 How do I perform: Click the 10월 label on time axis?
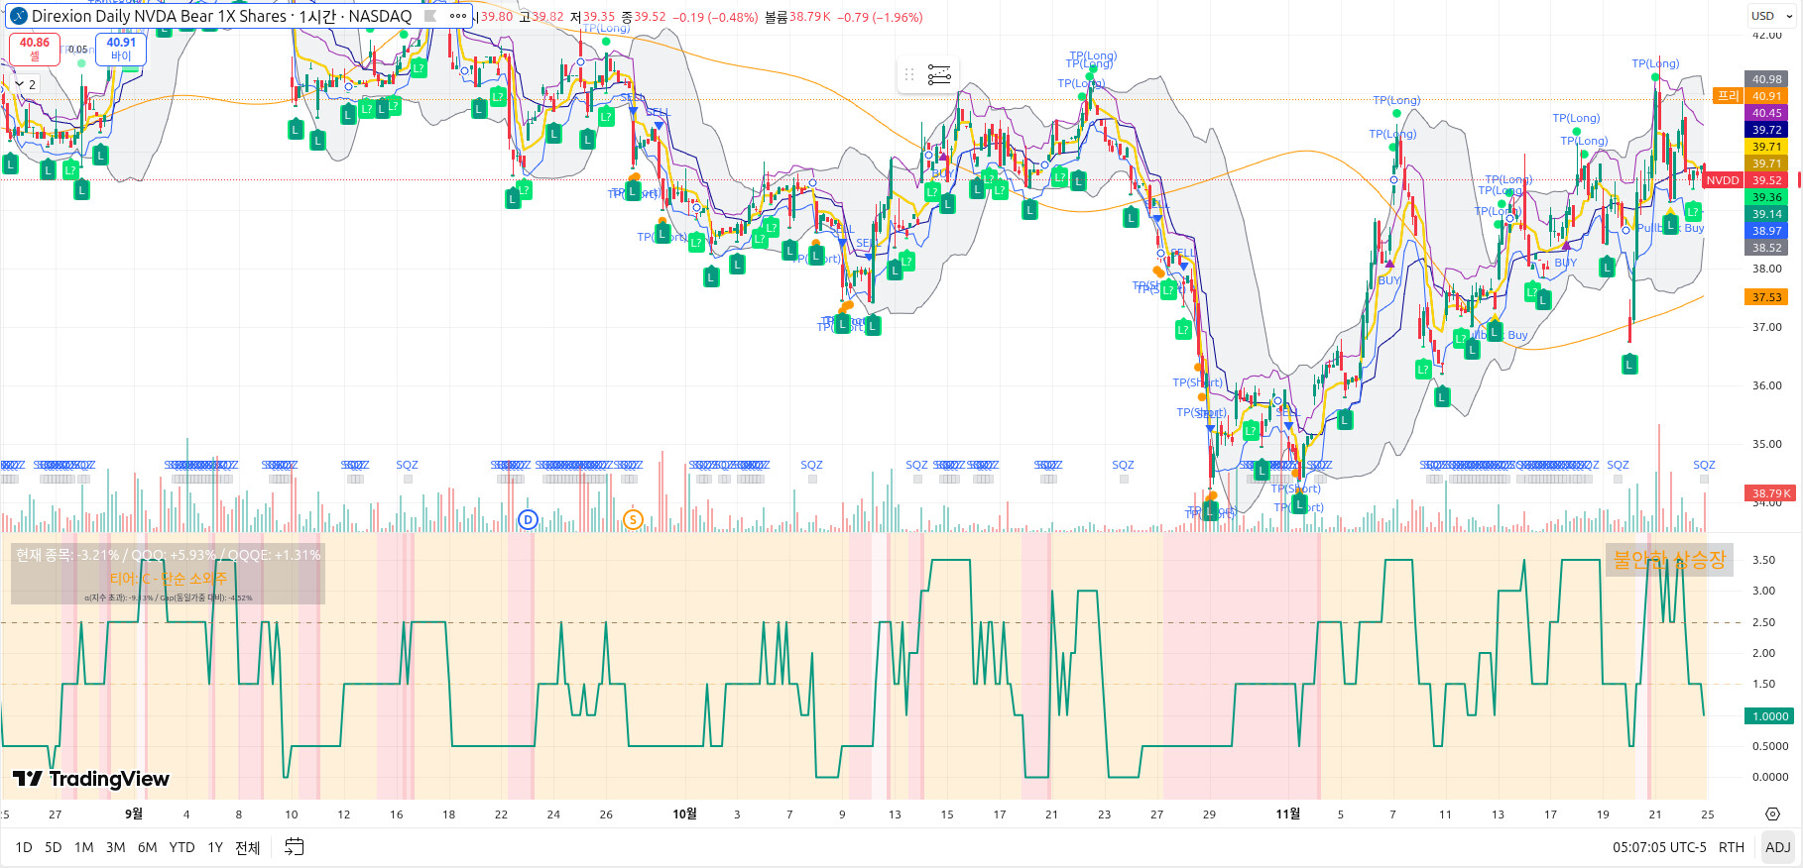pos(684,814)
